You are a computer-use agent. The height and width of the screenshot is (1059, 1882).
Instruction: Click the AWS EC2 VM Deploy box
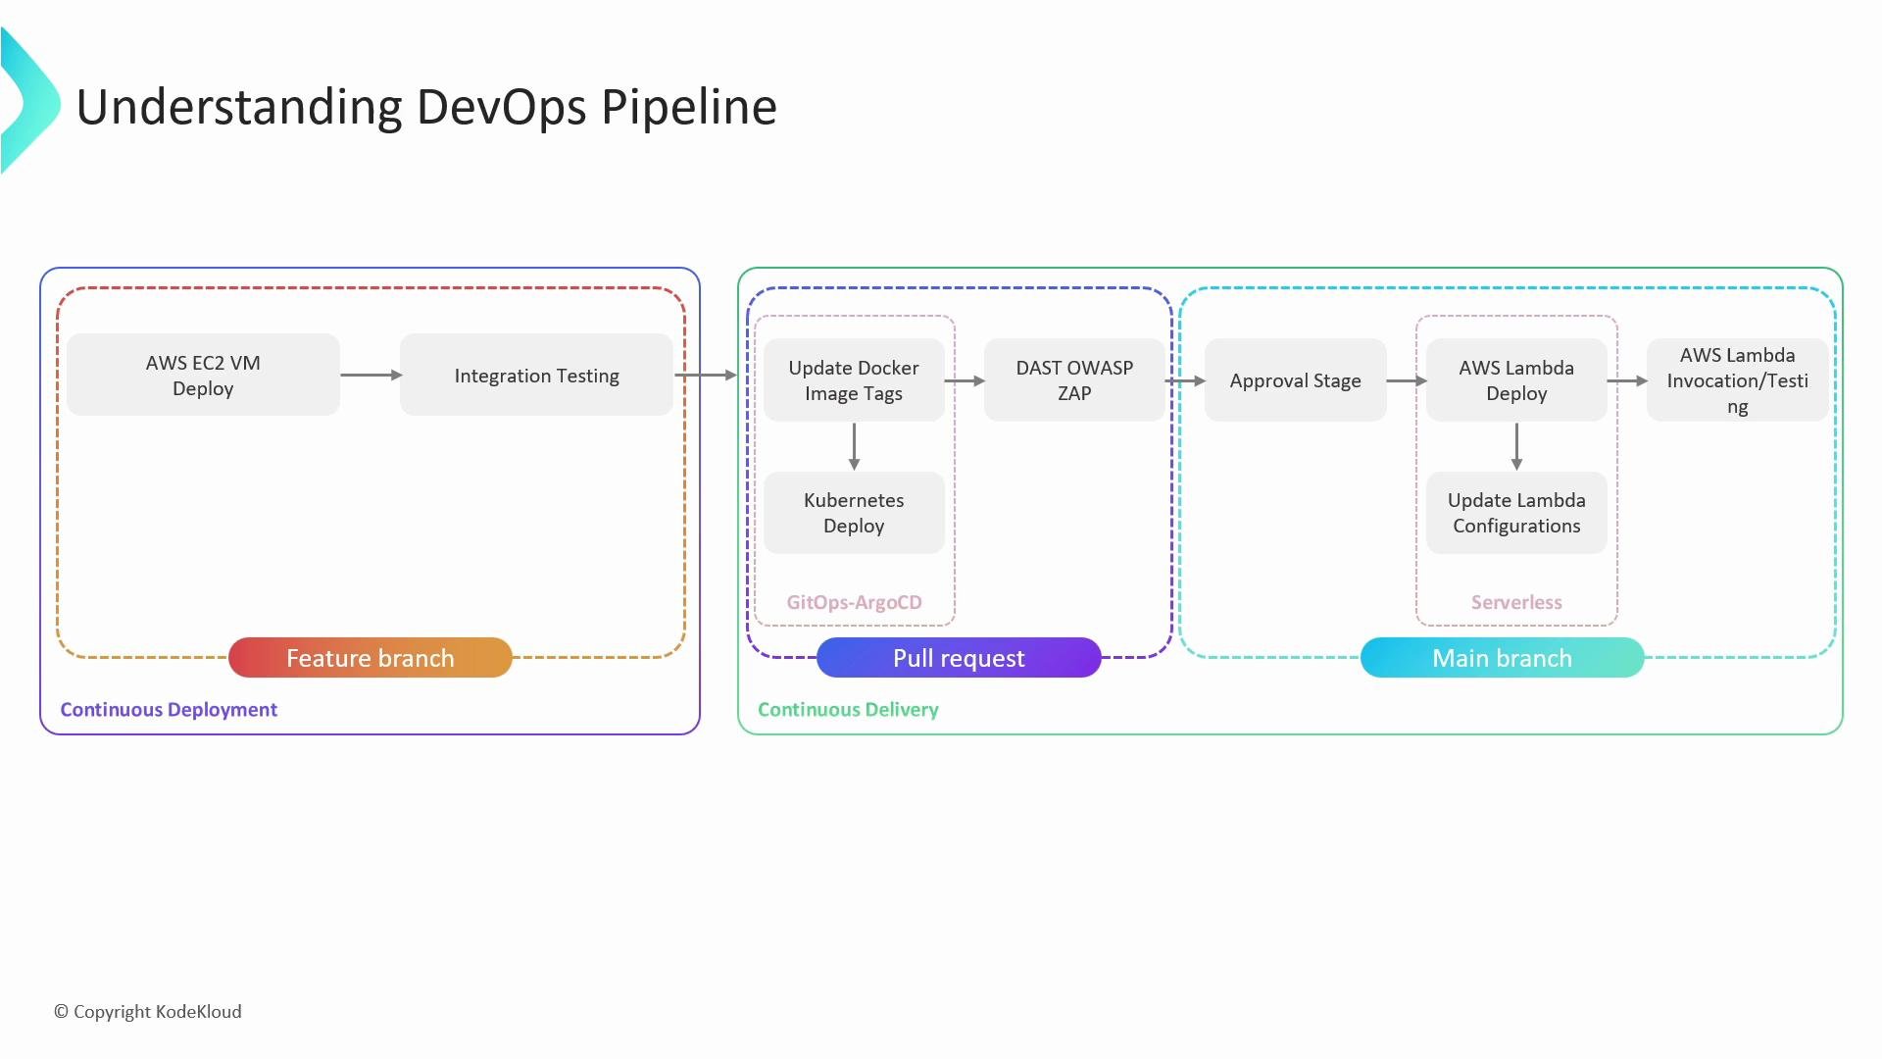[203, 375]
